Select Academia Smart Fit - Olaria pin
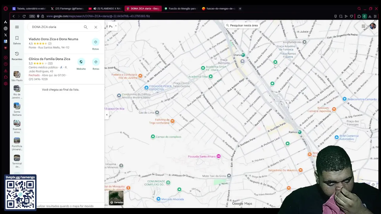Screen dimensions: 381x214 pos(203,68)
